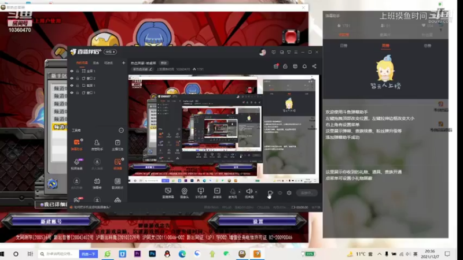Select the first scene tab in sources panel

point(82,63)
